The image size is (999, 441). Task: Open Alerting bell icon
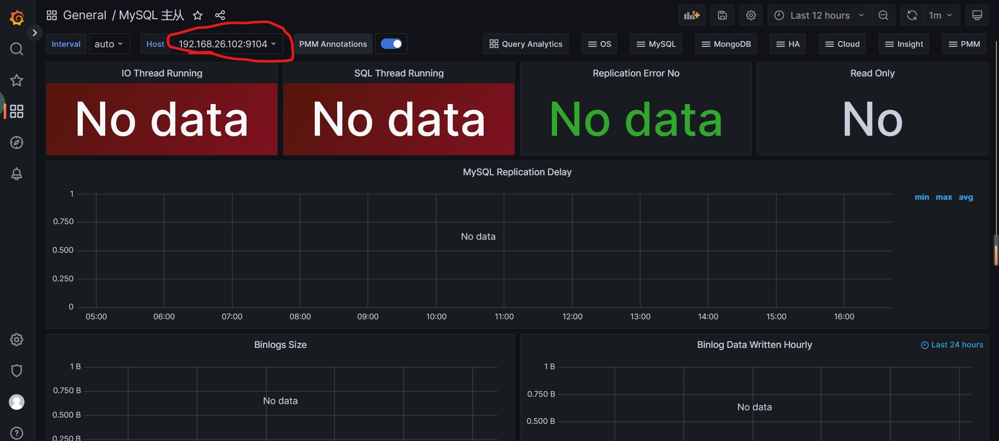pos(17,174)
